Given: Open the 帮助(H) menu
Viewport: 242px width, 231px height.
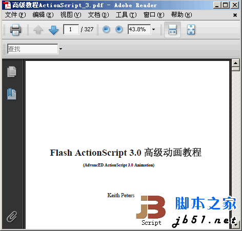Looking at the screenshot, I should (181, 15).
